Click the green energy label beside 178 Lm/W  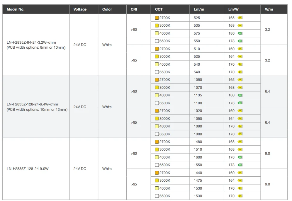point(240,157)
